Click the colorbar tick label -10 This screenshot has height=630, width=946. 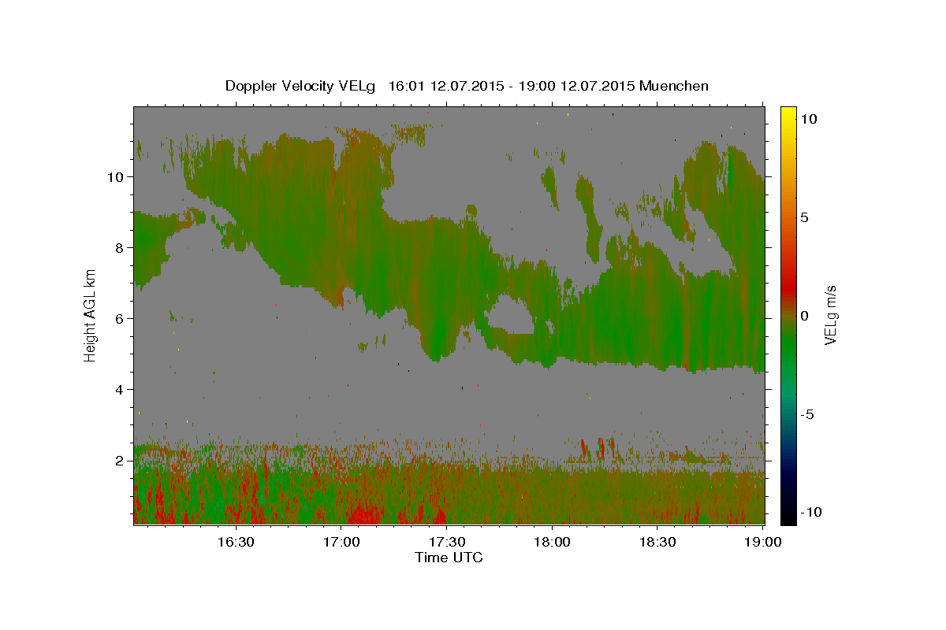click(810, 512)
